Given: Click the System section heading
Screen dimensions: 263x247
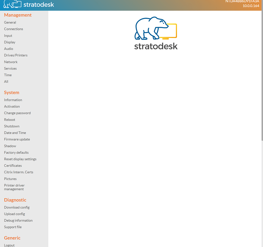Looking at the screenshot, I should click(11, 93).
